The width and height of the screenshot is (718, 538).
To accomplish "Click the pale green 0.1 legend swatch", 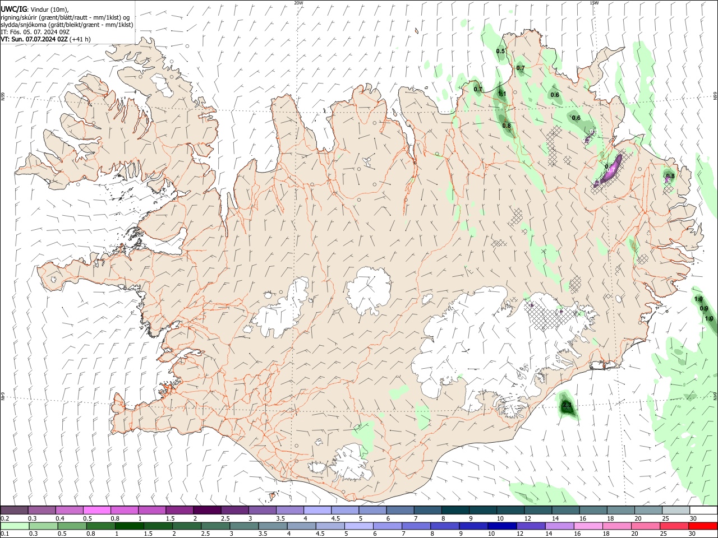I will coord(14,526).
